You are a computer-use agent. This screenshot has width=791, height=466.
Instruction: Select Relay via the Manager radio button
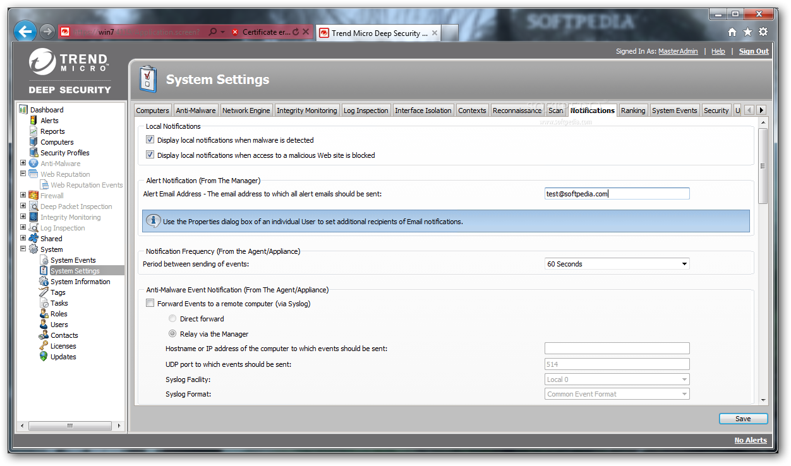pos(172,334)
